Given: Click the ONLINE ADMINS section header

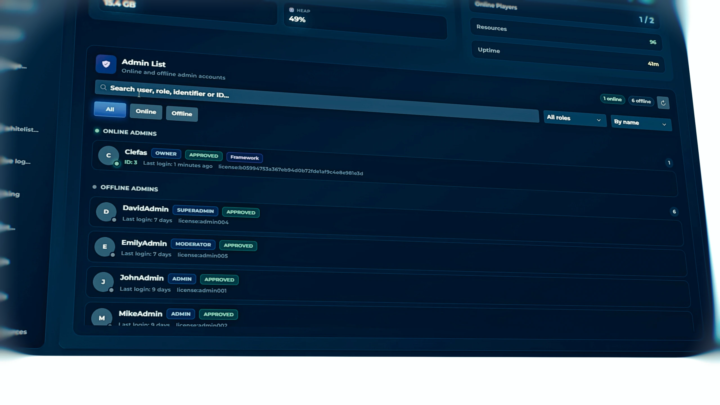Looking at the screenshot, I should pyautogui.click(x=130, y=132).
